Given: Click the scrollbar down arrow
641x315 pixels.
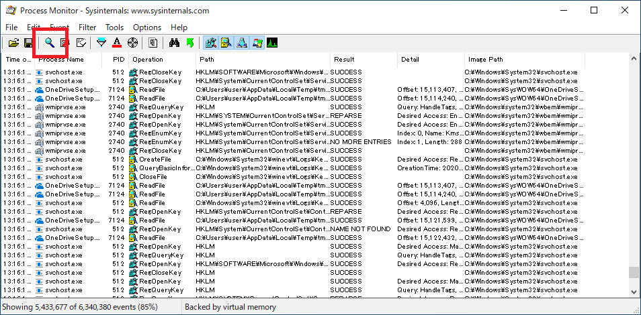Looking at the screenshot, I should 633,292.
